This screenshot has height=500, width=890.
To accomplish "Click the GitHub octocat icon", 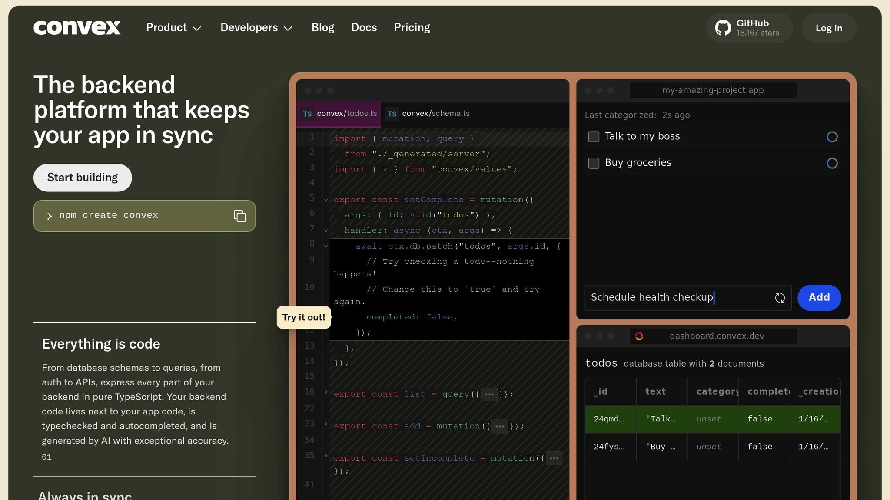I will point(723,28).
